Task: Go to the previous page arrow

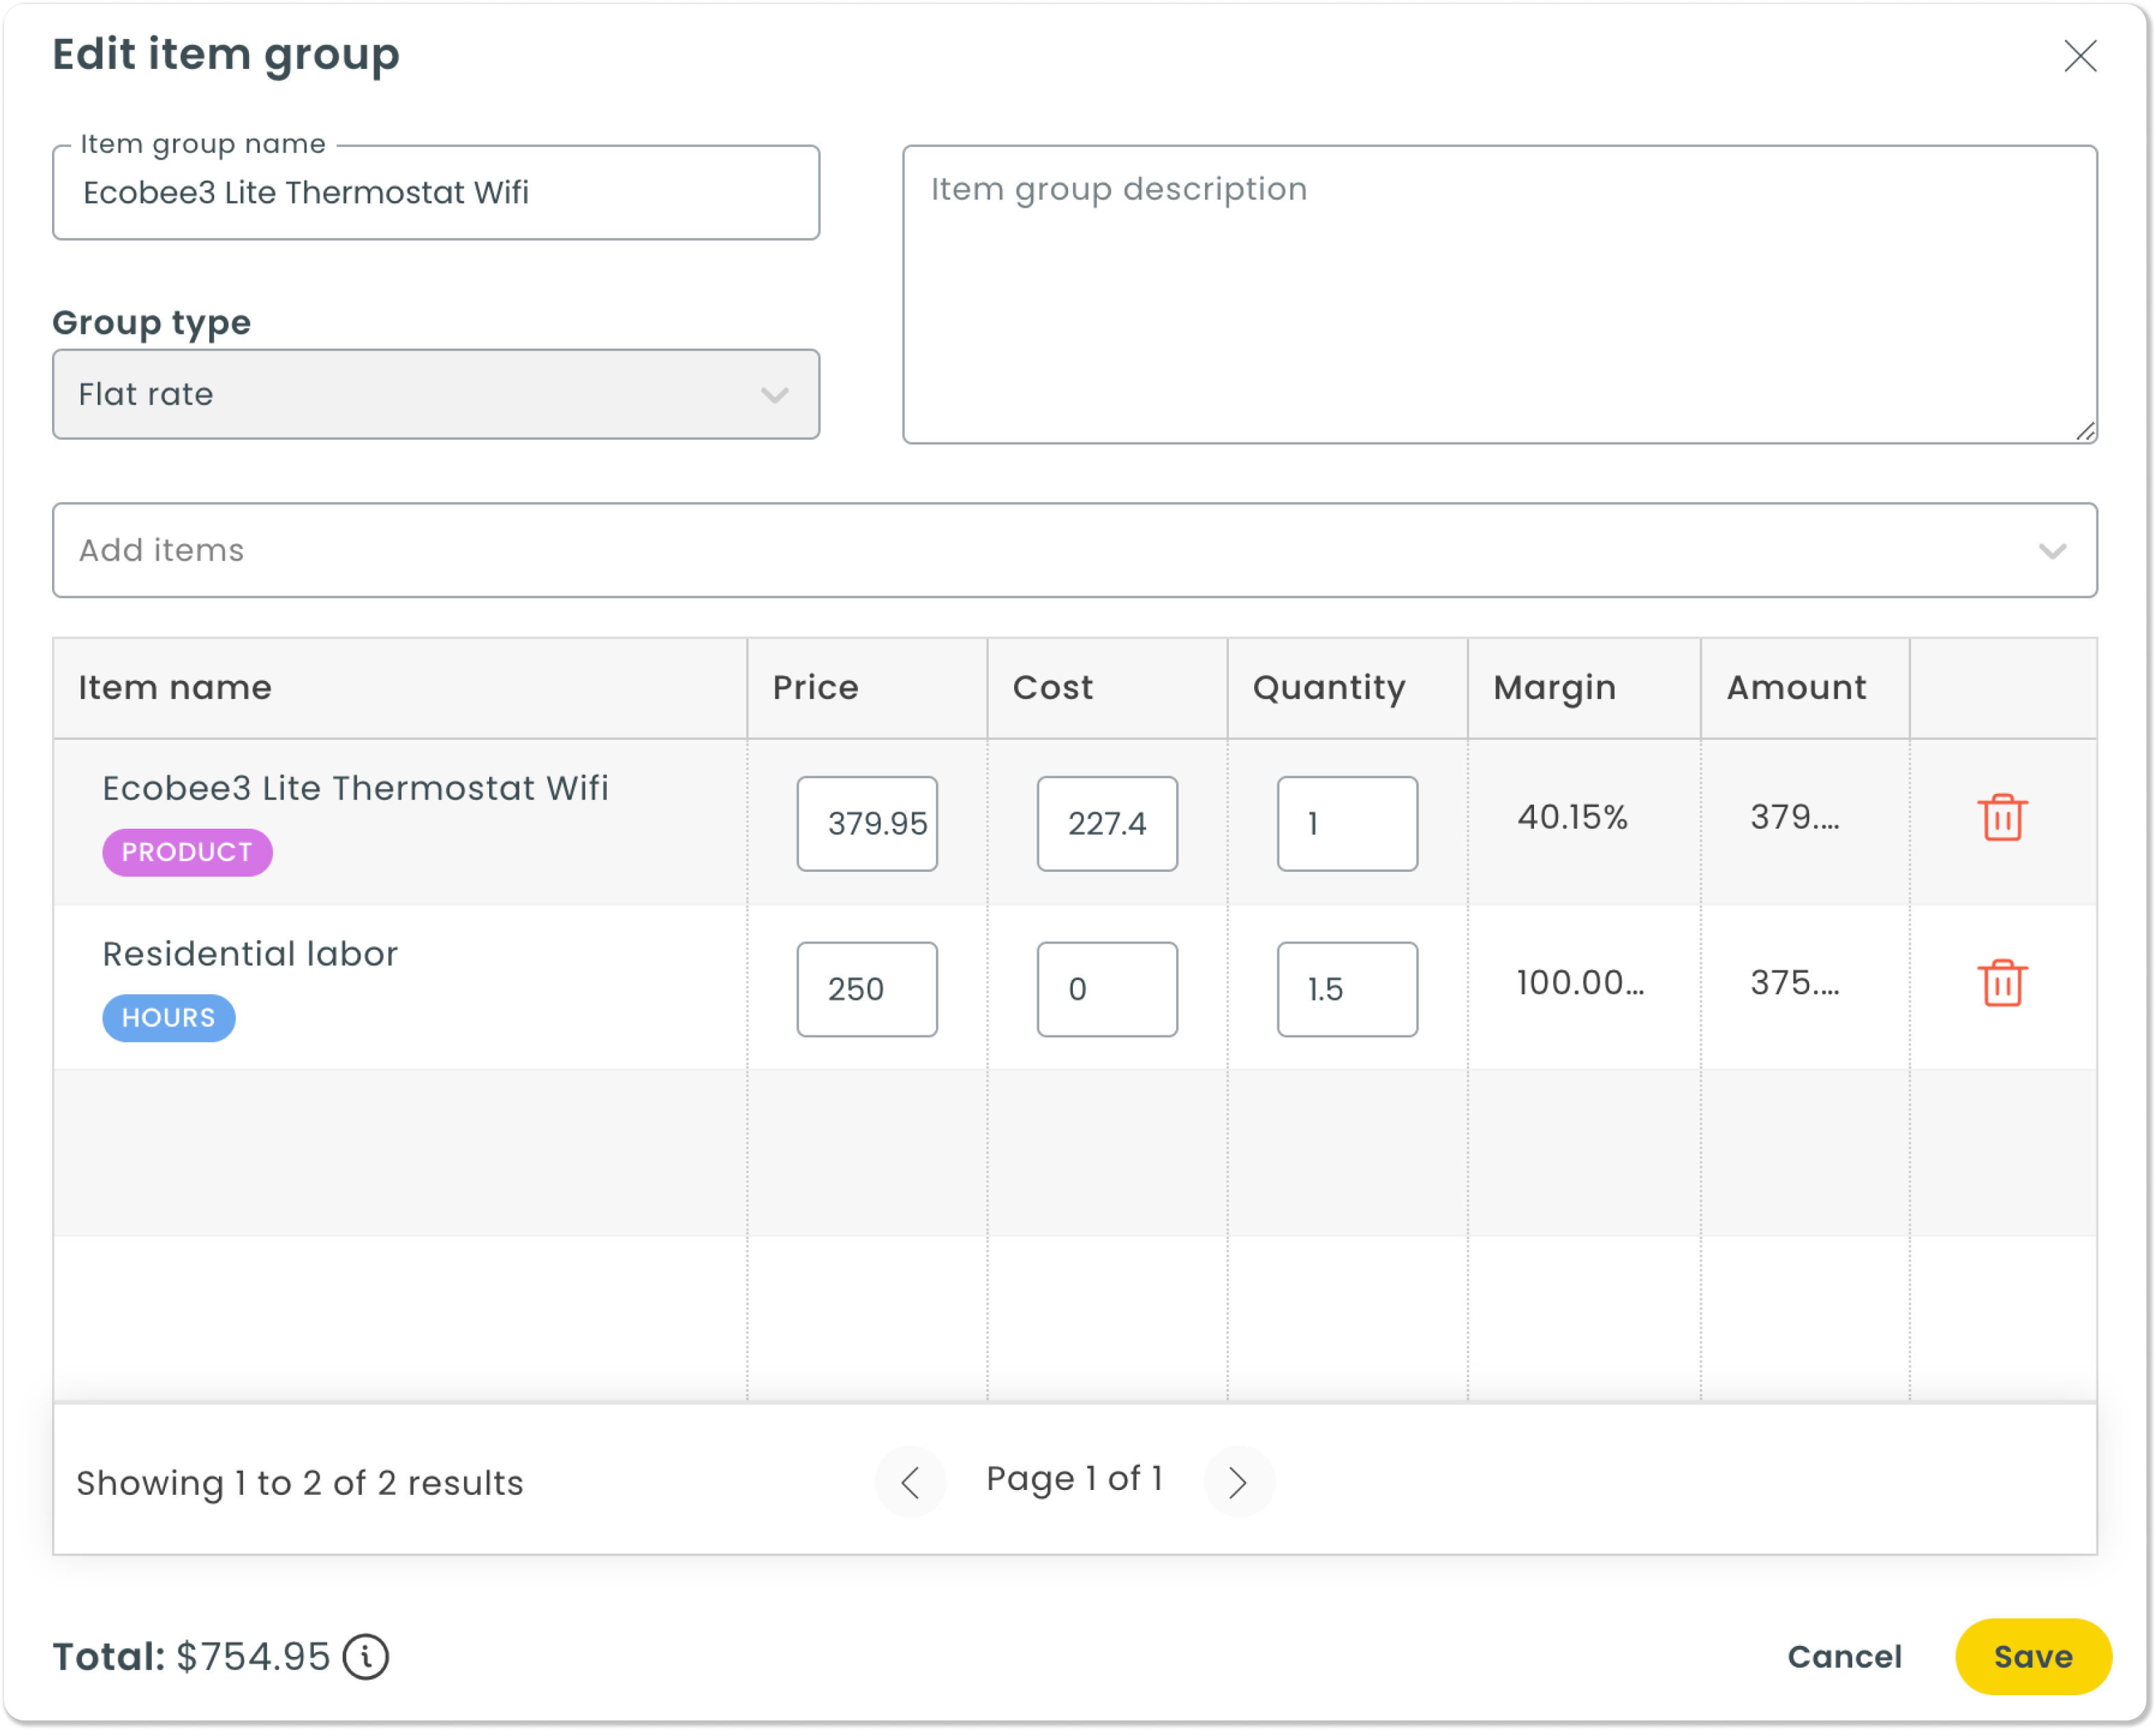Action: click(x=910, y=1482)
